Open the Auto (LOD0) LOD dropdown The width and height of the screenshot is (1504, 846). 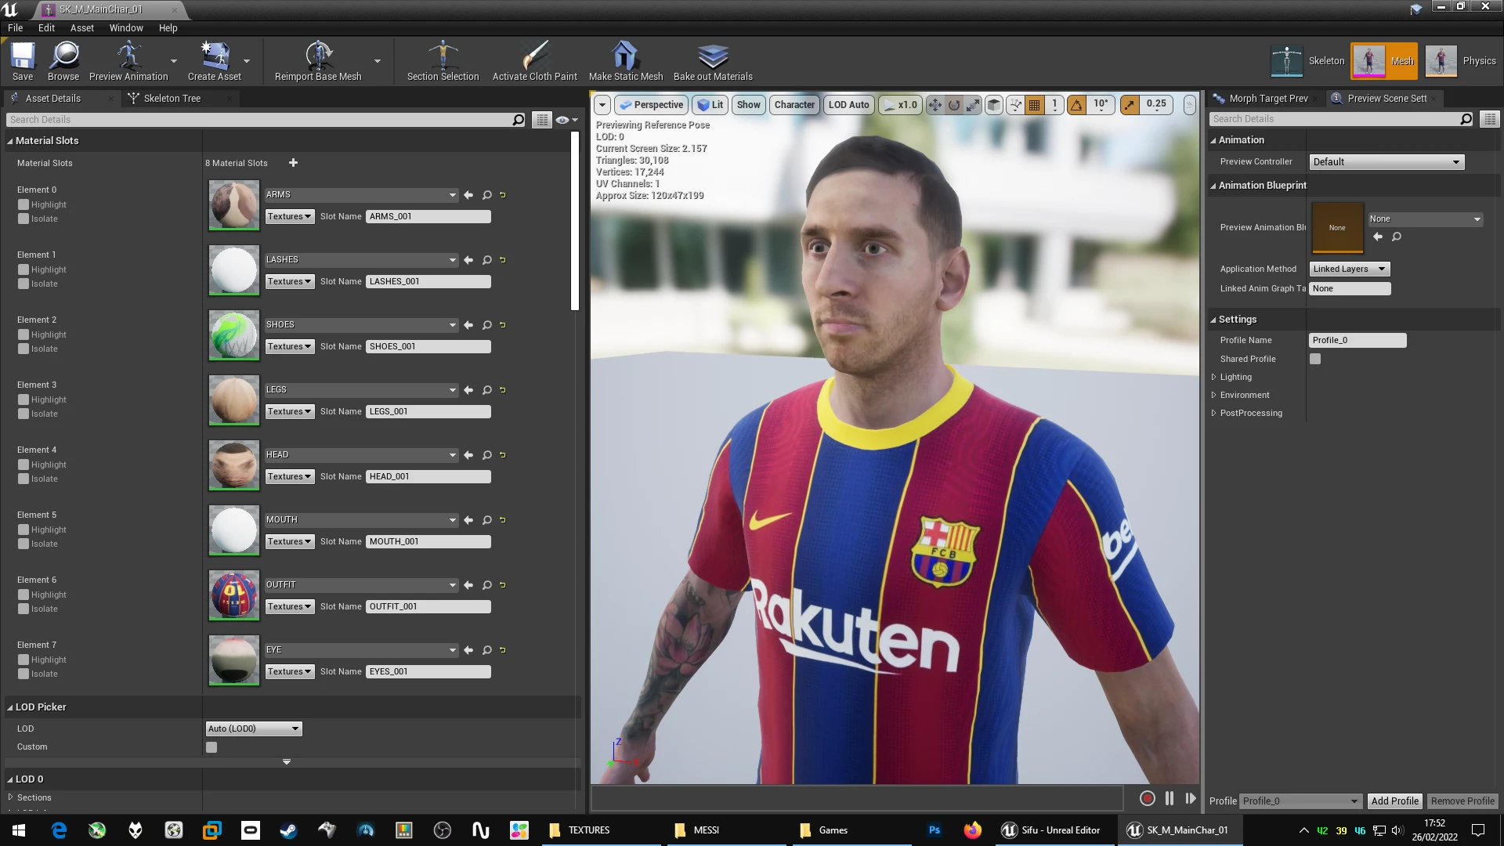point(254,728)
